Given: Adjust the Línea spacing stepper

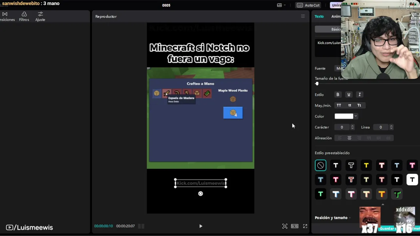Looking at the screenshot, I should point(391,127).
